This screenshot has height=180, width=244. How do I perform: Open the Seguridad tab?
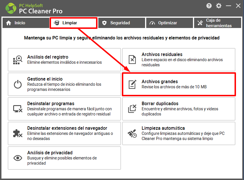coord(122,23)
